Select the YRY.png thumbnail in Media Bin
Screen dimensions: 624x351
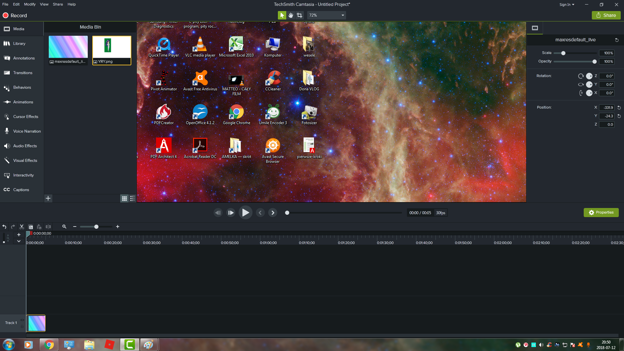(x=111, y=47)
